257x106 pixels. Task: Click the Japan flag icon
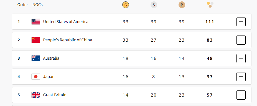click(36, 77)
